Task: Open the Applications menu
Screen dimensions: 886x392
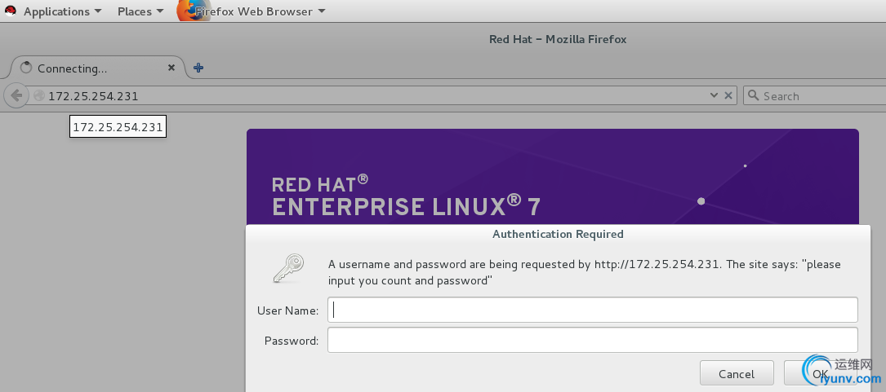Action: coord(62,11)
